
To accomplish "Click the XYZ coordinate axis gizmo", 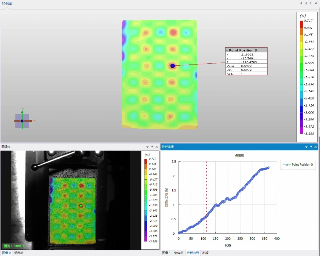I will point(22,121).
